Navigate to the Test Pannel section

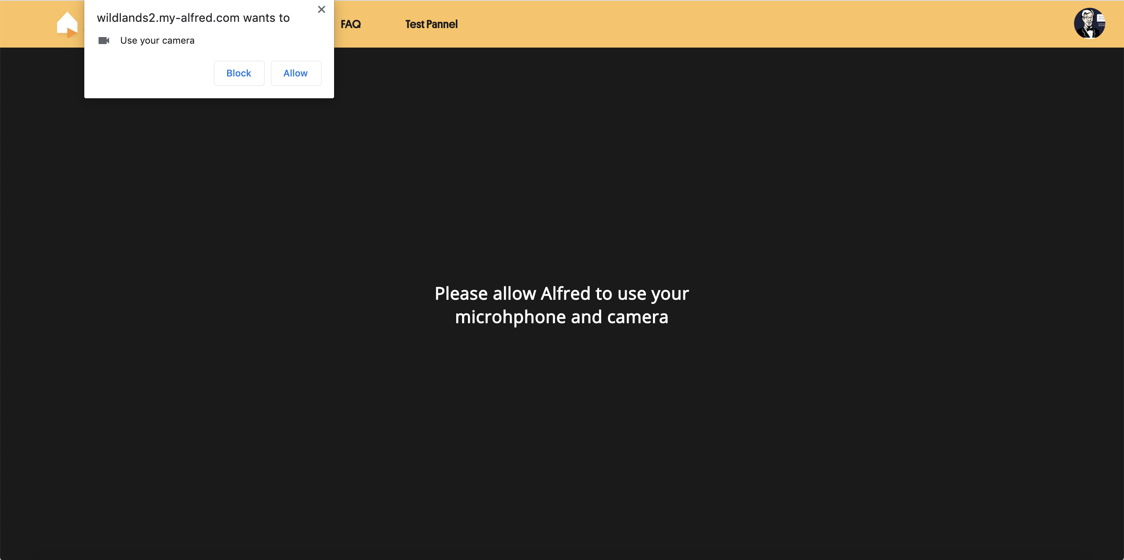pyautogui.click(x=431, y=25)
